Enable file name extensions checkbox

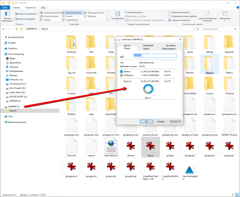tap(169, 16)
